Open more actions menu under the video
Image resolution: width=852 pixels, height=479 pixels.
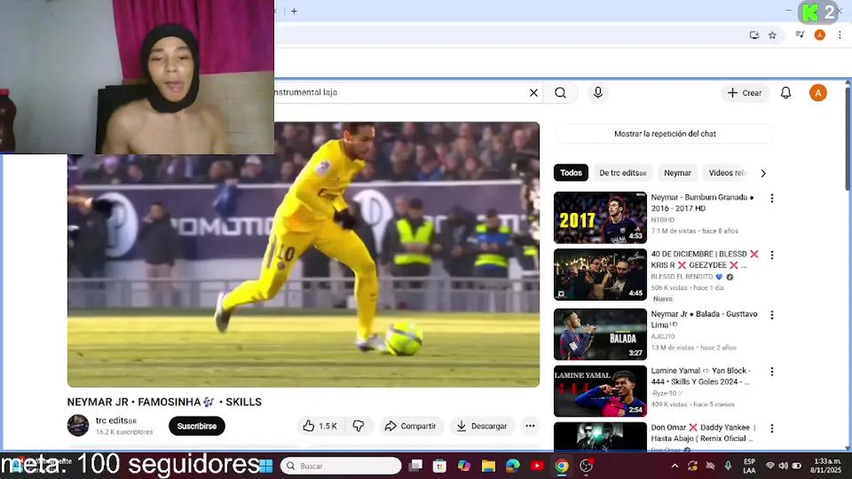(x=530, y=426)
